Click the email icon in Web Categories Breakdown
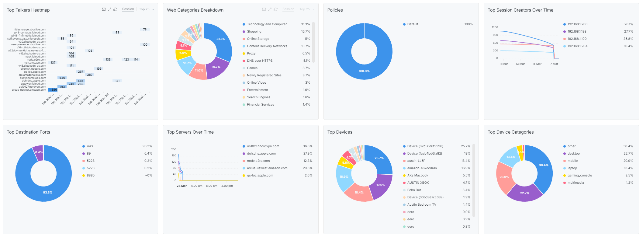Image resolution: width=643 pixels, height=237 pixels. click(x=264, y=9)
